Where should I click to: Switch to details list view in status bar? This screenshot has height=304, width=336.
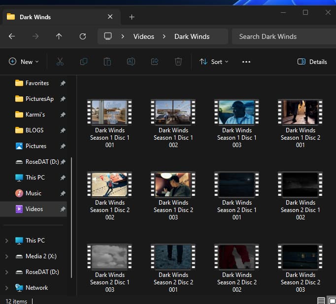[321, 301]
